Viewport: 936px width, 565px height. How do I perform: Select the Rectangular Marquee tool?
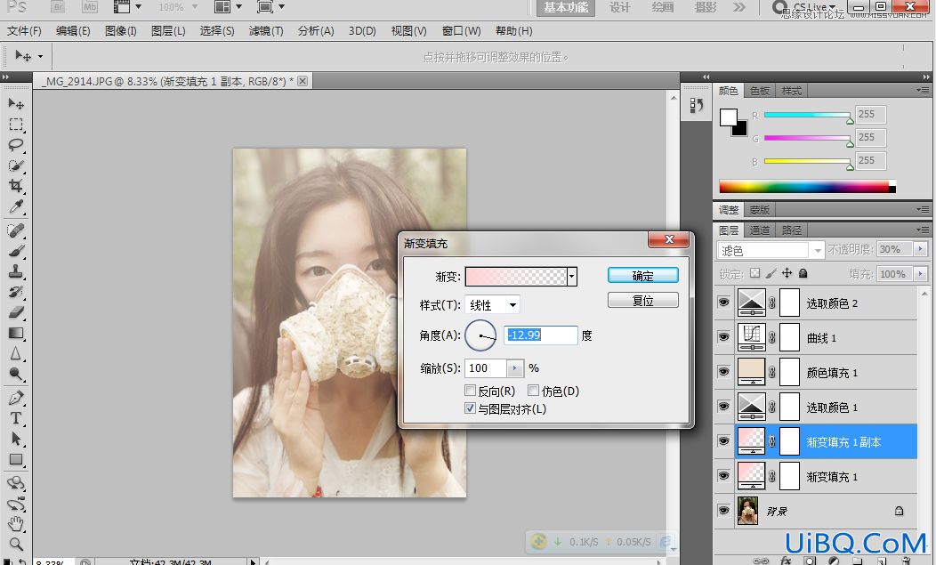pos(16,125)
